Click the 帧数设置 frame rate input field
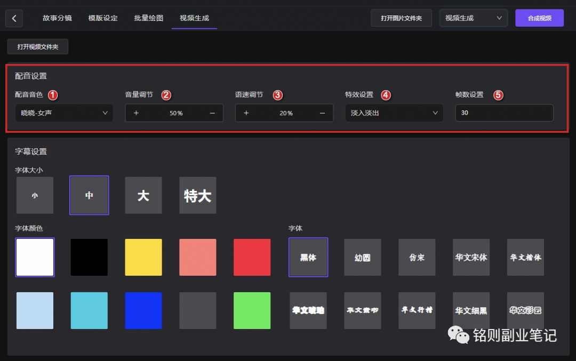The height and width of the screenshot is (361, 576). [503, 113]
